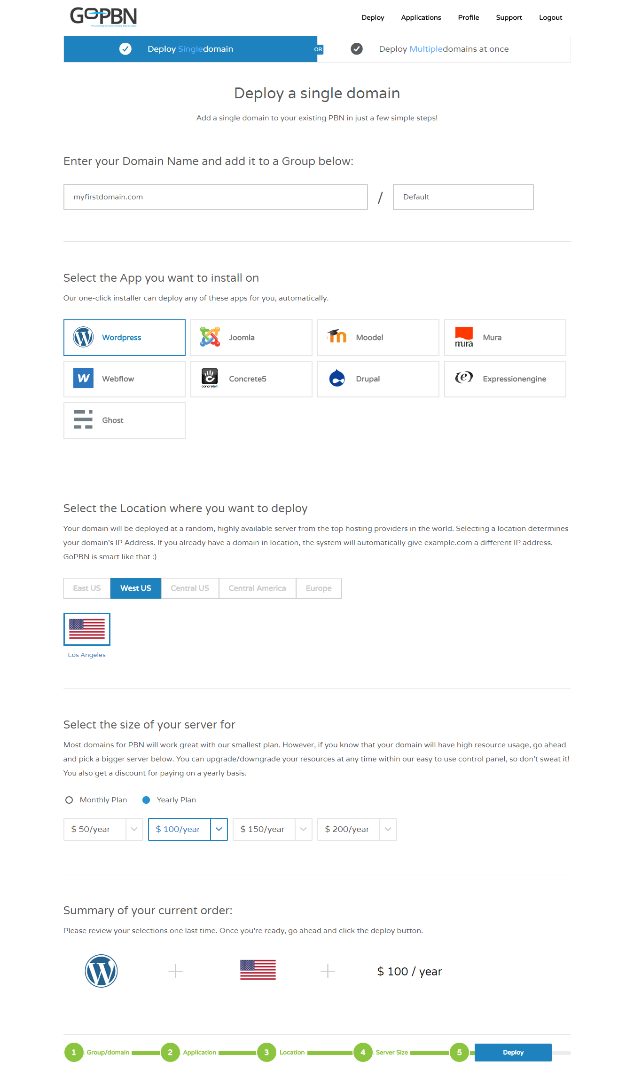This screenshot has width=634, height=1077.
Task: Switch to Deploy Singledomain tab
Action: [x=190, y=49]
